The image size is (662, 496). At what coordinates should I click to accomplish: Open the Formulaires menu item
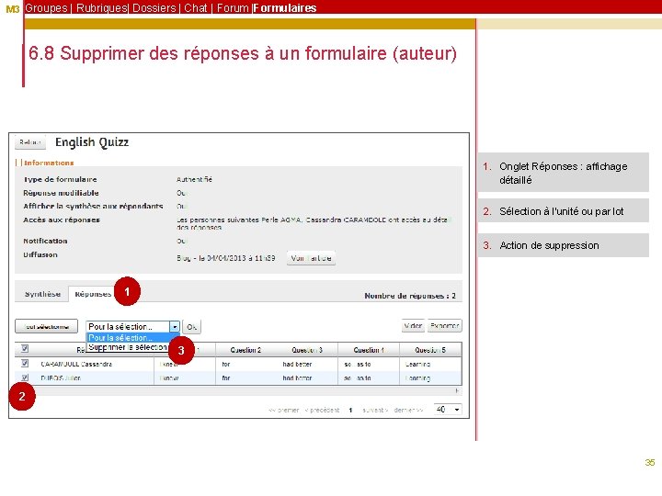[284, 8]
